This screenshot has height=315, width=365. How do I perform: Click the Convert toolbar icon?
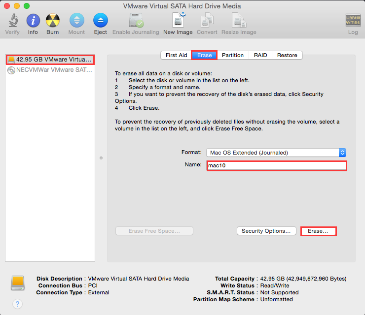click(207, 21)
